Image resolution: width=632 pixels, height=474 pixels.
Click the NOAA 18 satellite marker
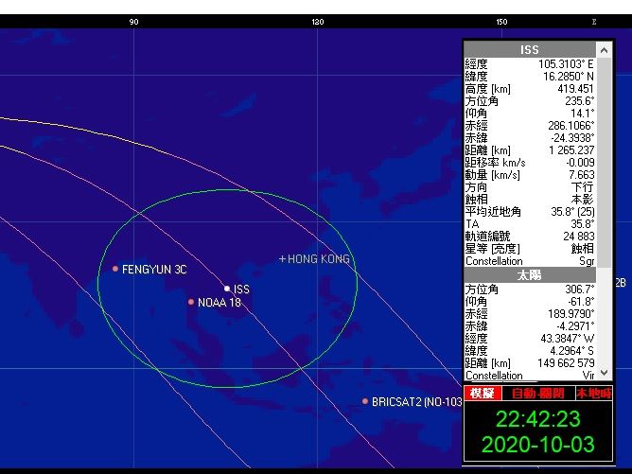tap(191, 303)
